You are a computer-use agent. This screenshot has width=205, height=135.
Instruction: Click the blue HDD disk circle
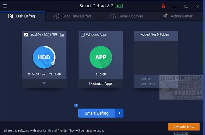[x=44, y=58]
